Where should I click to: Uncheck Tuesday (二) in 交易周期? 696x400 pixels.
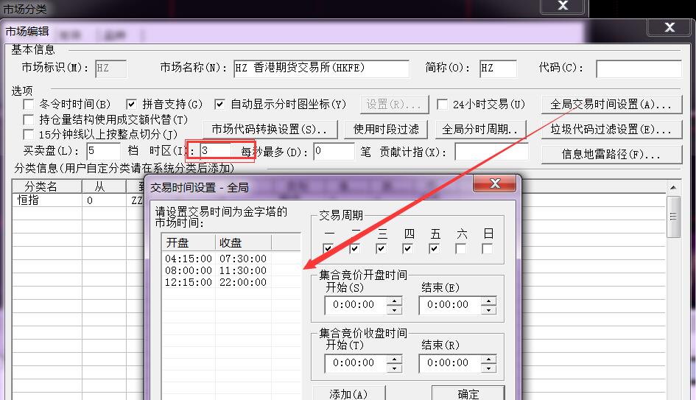[355, 248]
